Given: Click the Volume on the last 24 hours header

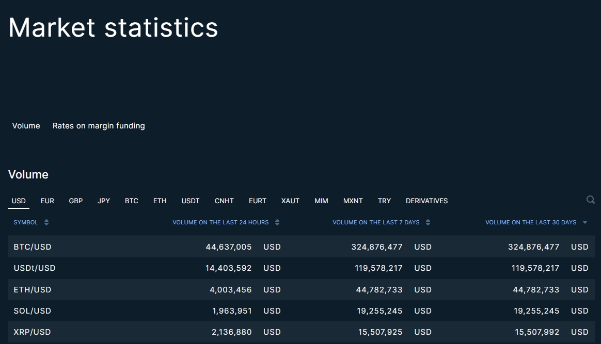Looking at the screenshot, I should click(220, 222).
